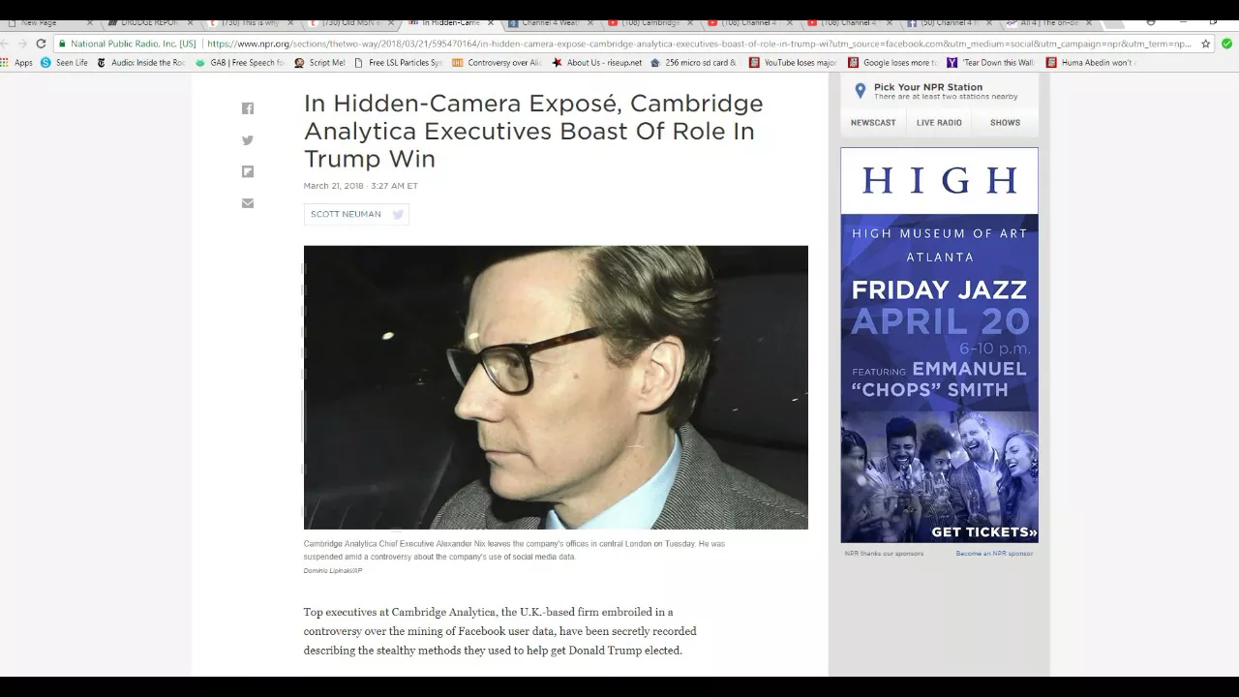Click the paragraph starting 'Top executives at Cambridge'
This screenshot has width=1239, height=697.
[499, 631]
